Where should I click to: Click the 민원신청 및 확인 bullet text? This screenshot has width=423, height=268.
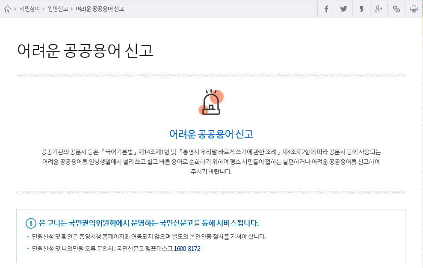point(149,236)
